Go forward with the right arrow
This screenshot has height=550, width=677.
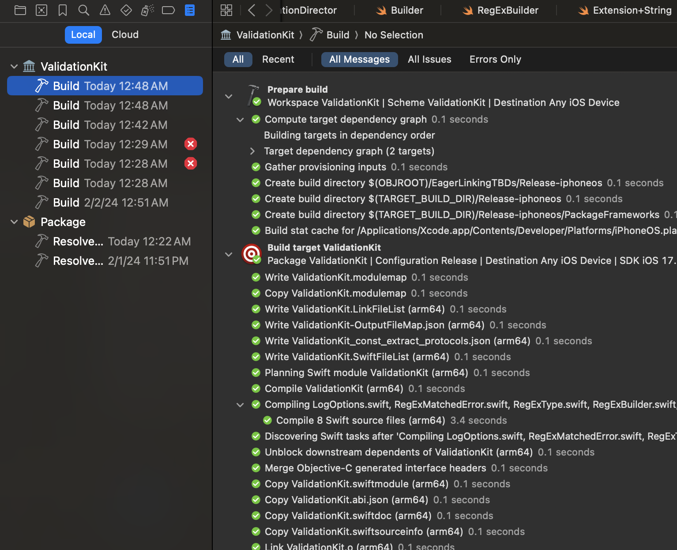coord(269,10)
